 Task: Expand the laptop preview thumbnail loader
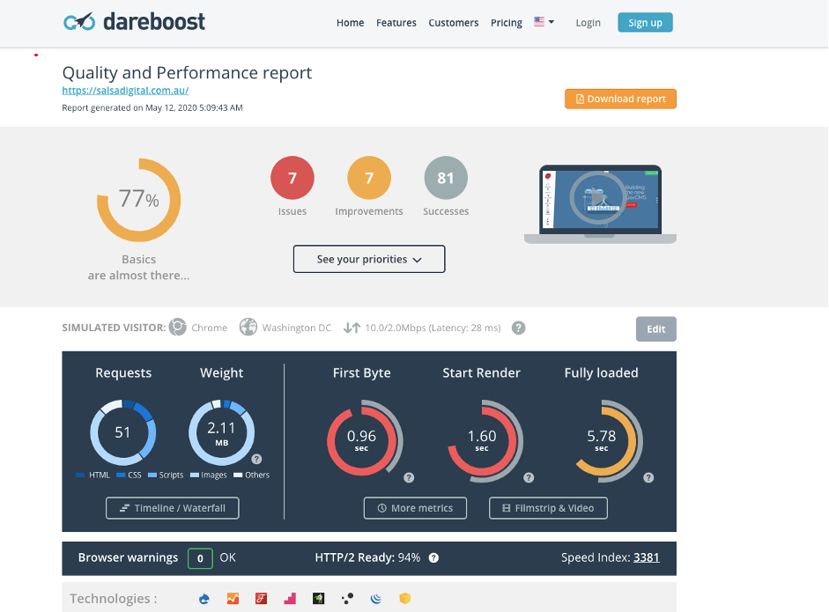[600, 201]
